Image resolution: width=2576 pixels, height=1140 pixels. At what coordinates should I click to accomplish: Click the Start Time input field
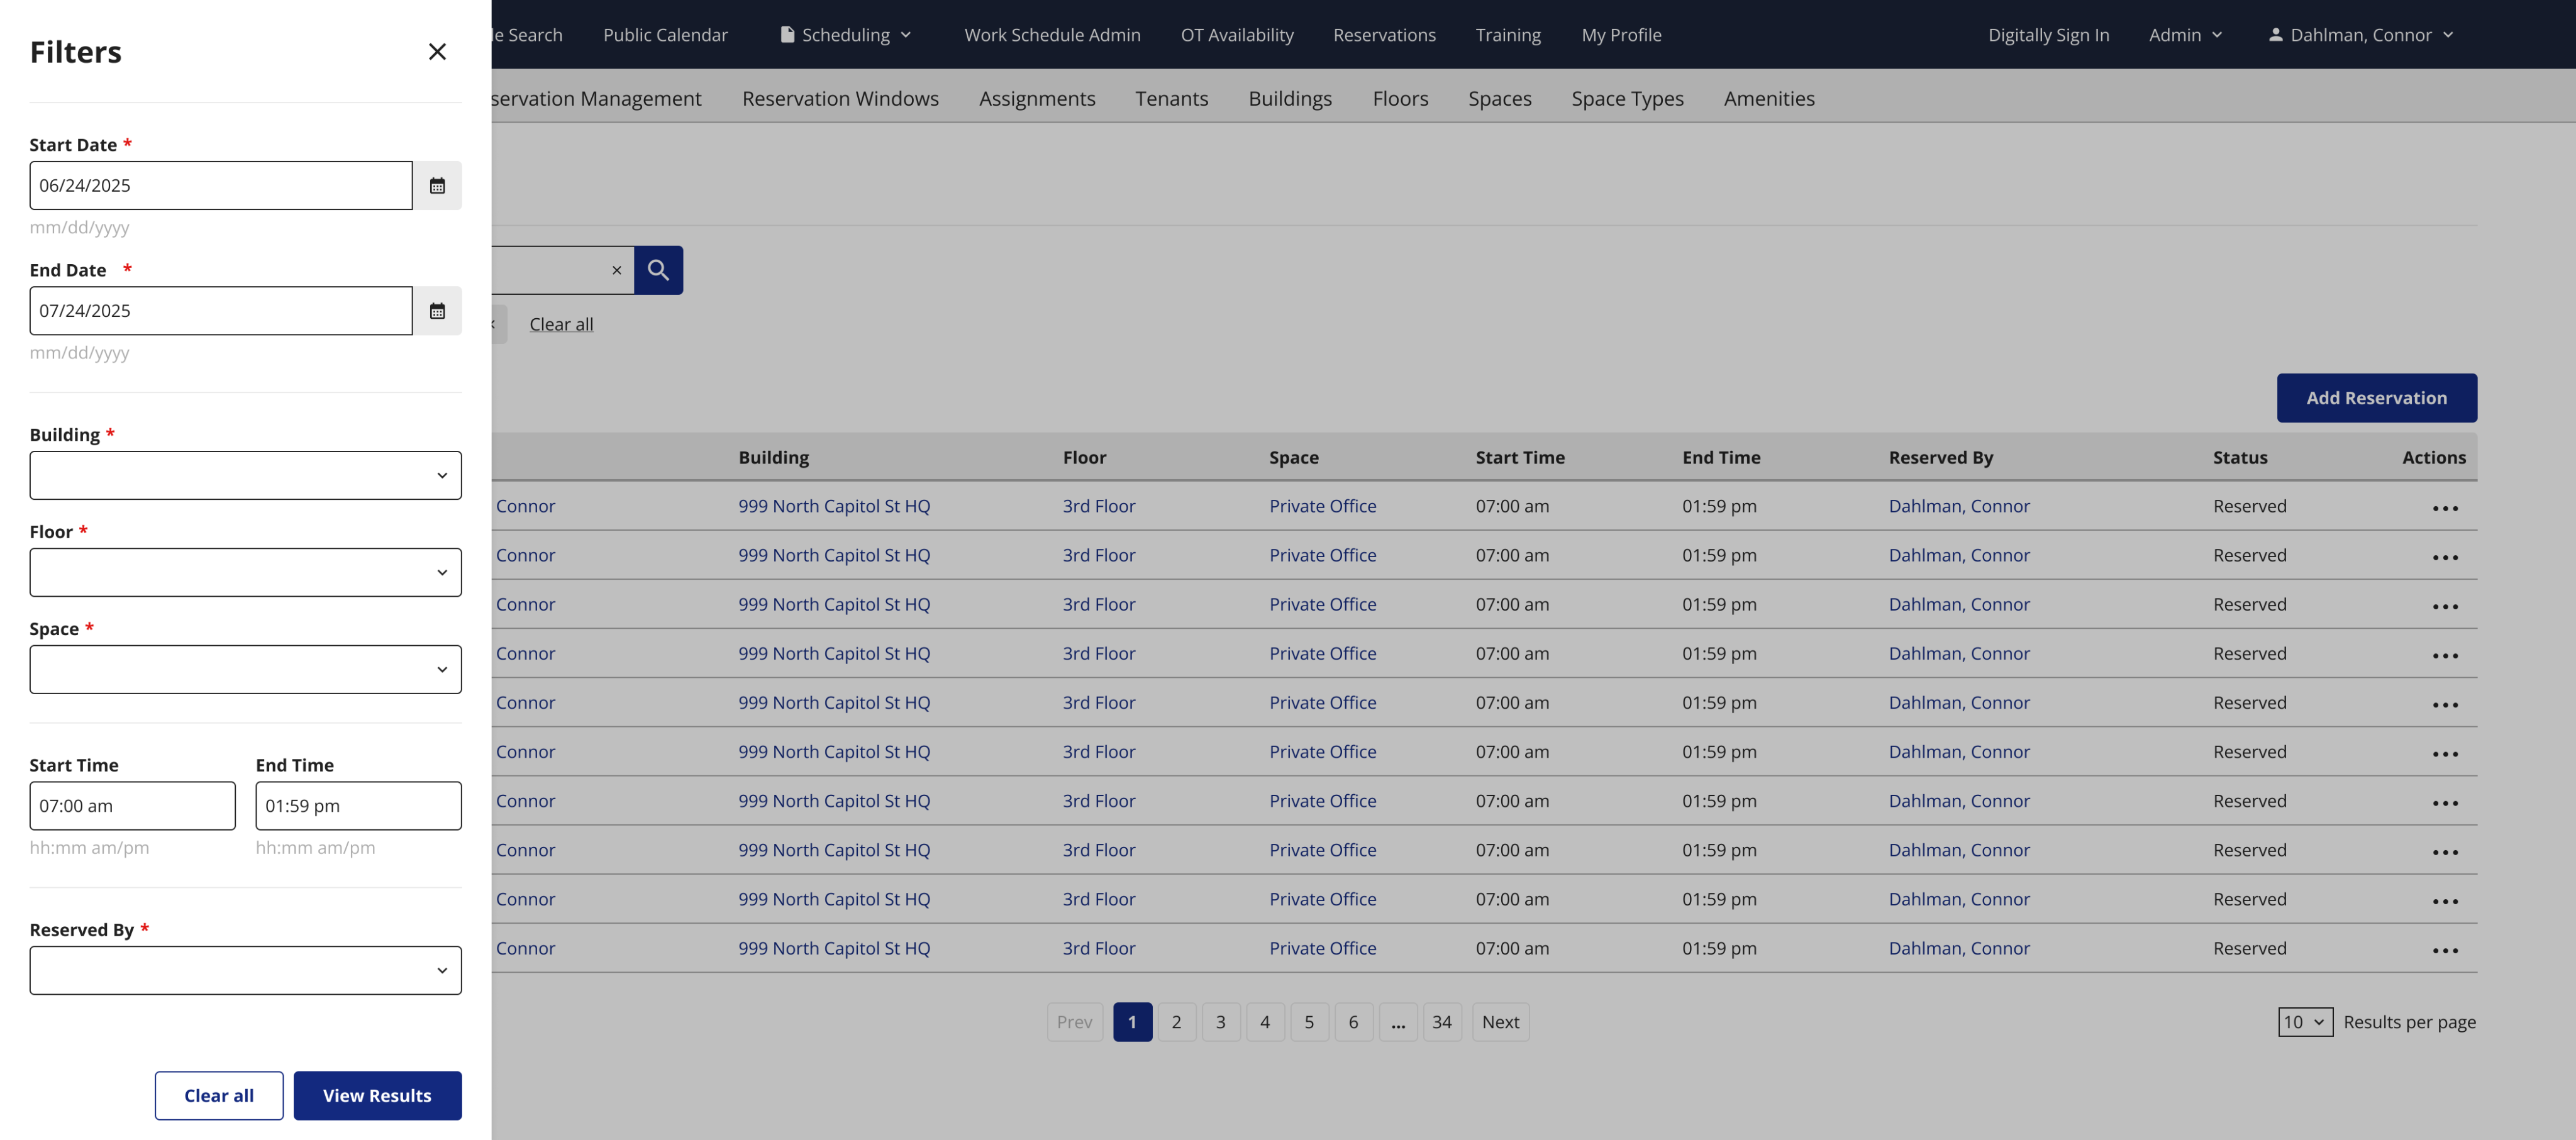pyautogui.click(x=132, y=806)
